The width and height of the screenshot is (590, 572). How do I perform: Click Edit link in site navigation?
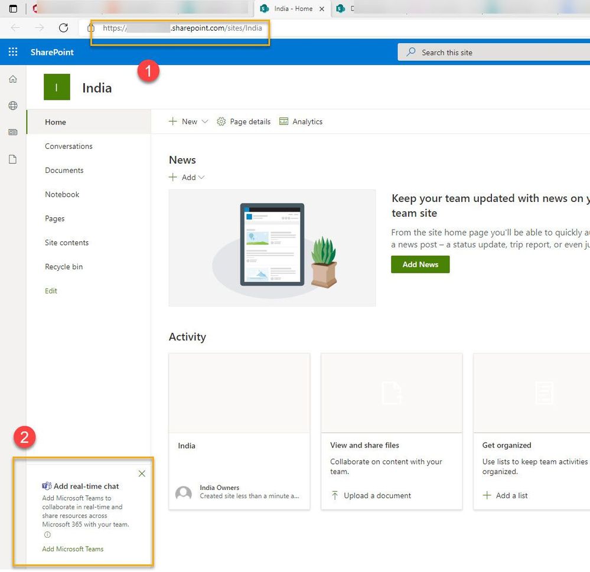51,290
